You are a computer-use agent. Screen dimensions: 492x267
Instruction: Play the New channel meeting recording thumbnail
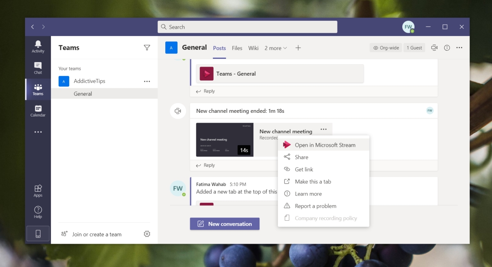pyautogui.click(x=225, y=140)
